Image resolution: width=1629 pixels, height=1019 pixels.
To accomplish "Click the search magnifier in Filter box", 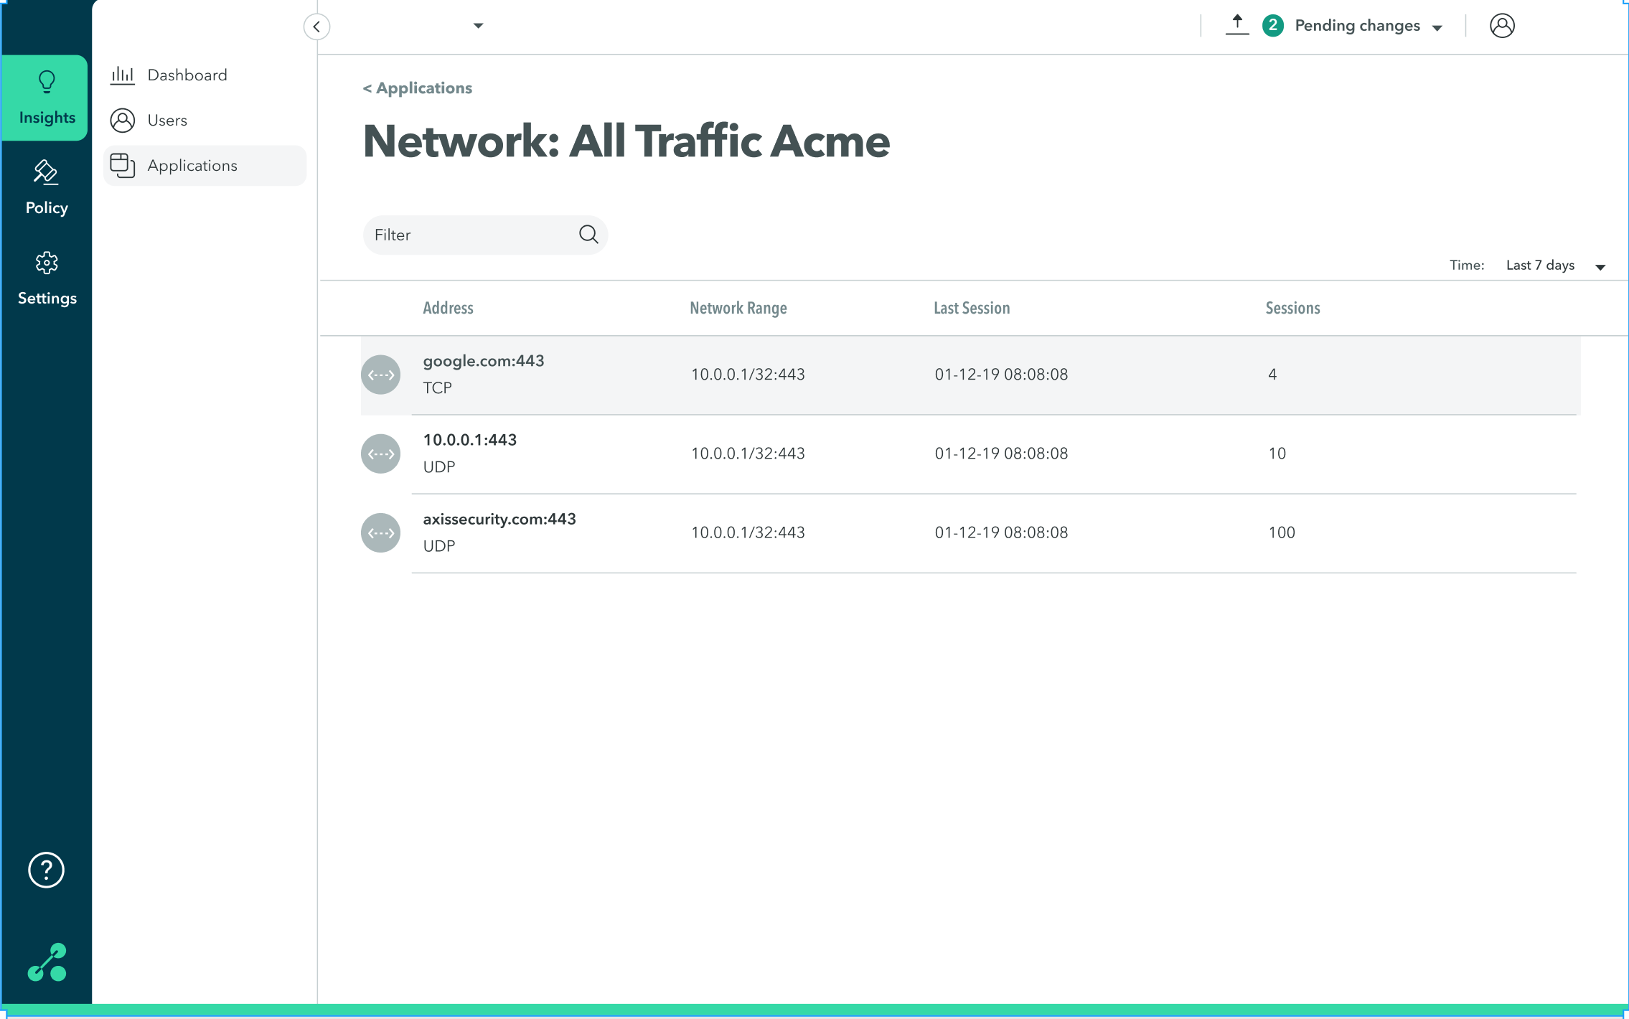I will 588,235.
